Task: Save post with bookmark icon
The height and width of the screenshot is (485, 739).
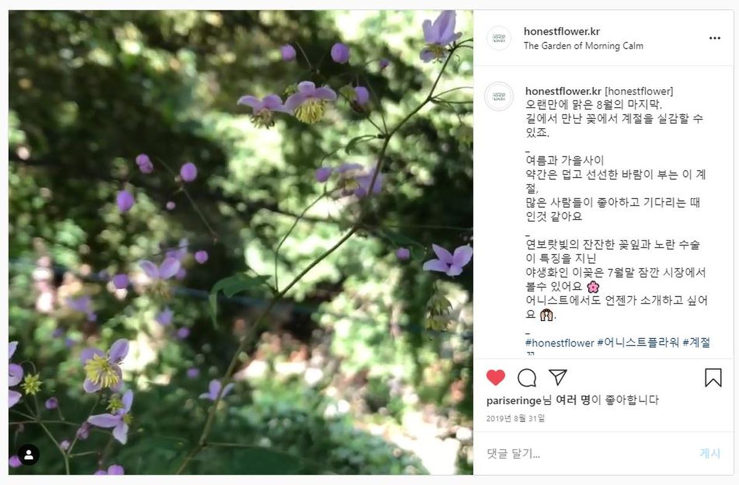Action: 713,378
